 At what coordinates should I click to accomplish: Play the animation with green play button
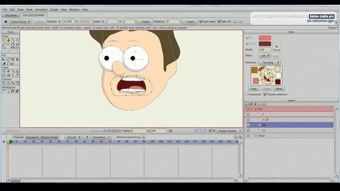click(12, 142)
